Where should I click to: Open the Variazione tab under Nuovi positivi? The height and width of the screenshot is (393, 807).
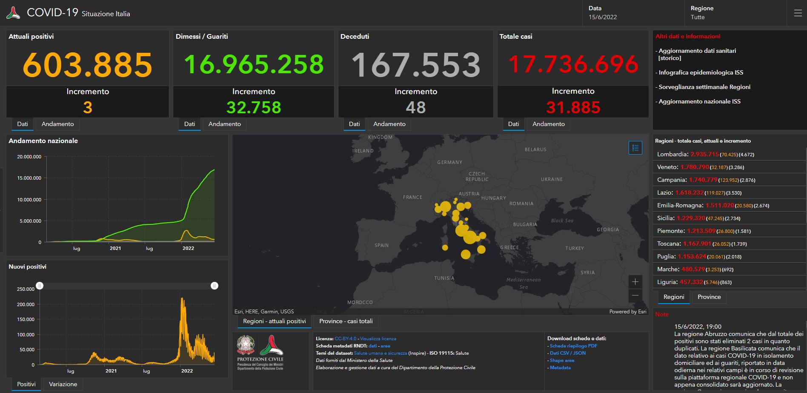[63, 384]
